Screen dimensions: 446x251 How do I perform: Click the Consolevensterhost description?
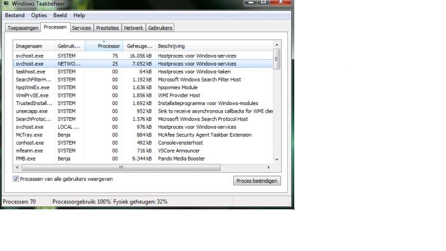click(180, 143)
